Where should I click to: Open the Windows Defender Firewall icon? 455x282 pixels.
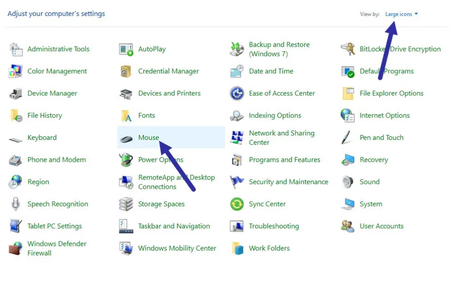click(x=16, y=249)
